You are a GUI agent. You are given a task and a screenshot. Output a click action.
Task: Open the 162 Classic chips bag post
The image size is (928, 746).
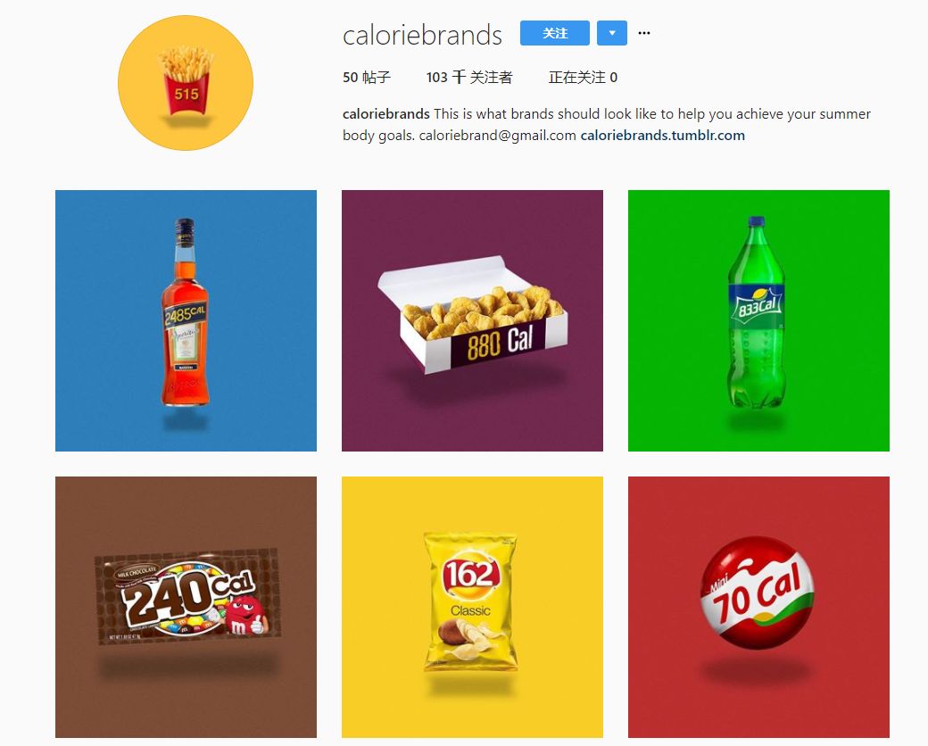pos(472,607)
